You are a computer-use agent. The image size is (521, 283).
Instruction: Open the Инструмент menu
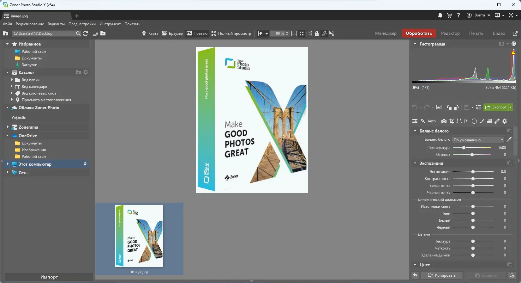click(x=110, y=24)
